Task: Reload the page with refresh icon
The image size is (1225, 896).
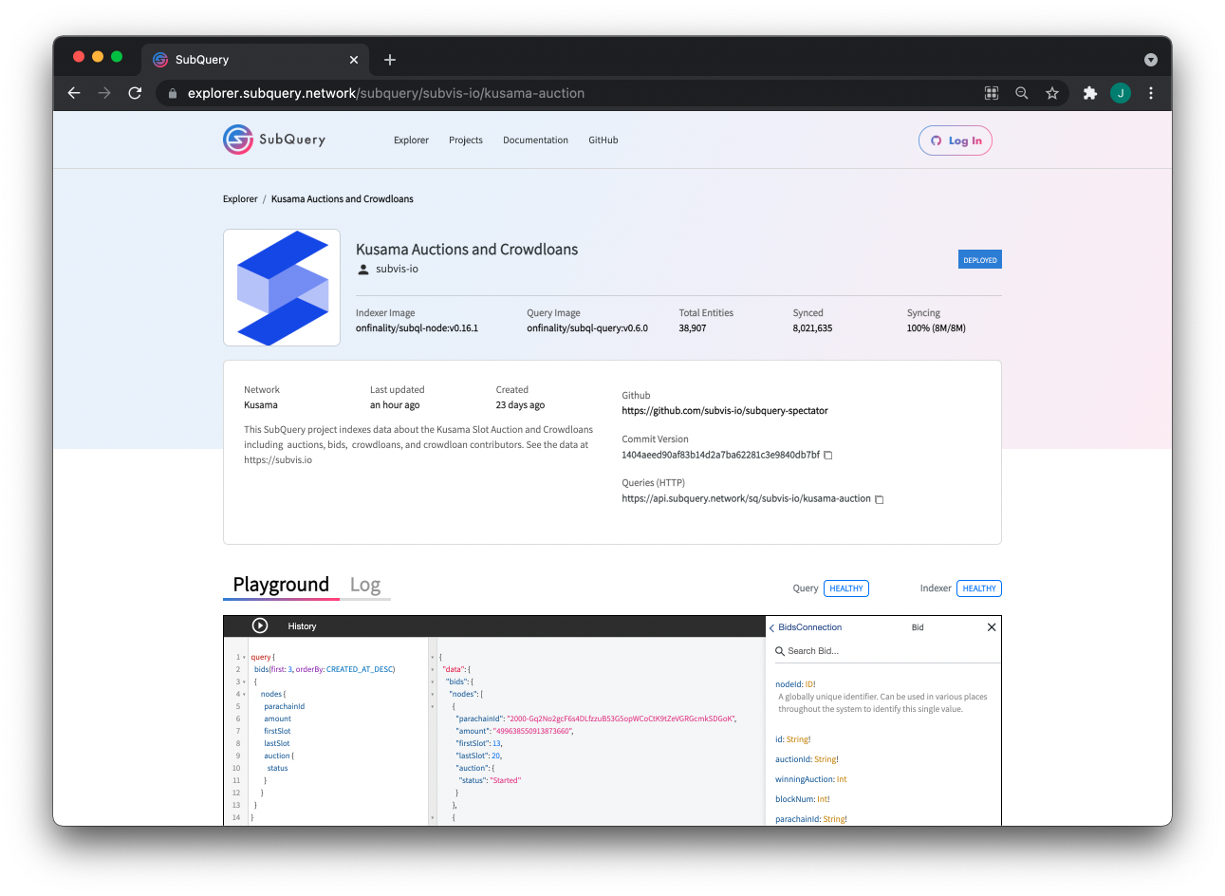Action: (135, 93)
